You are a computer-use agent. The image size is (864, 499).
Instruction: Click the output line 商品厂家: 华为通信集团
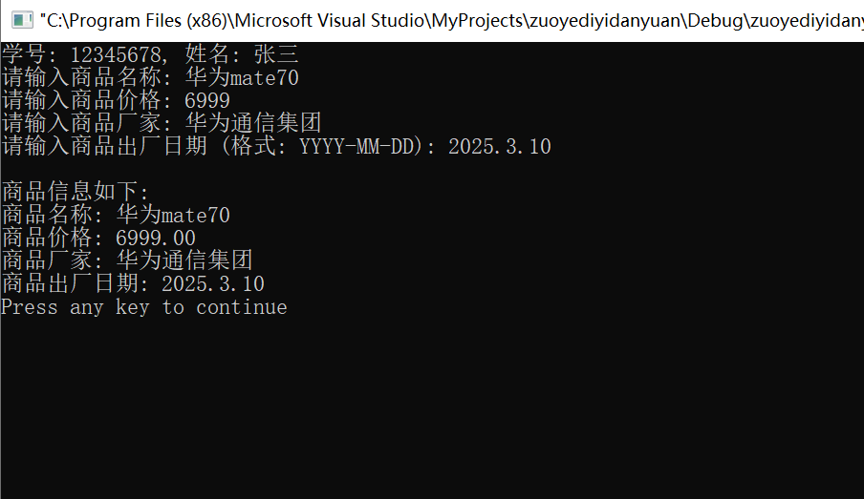point(127,260)
